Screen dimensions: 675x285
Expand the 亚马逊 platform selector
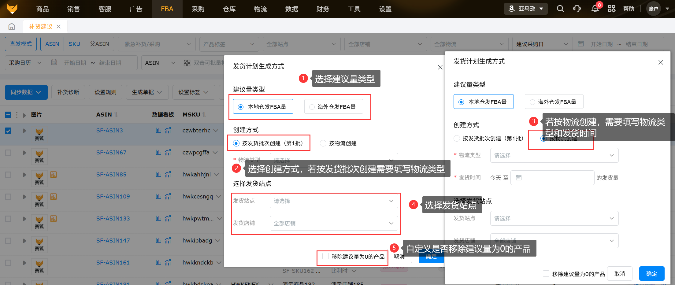click(x=525, y=9)
